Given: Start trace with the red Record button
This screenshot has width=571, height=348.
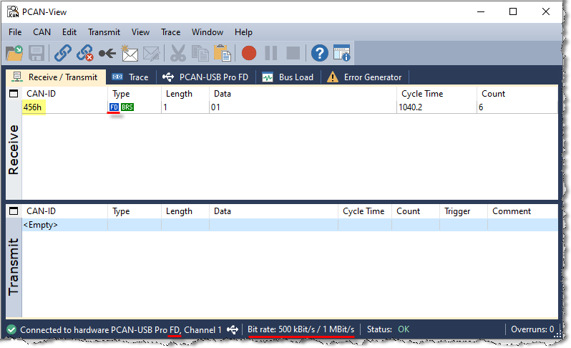Looking at the screenshot, I should point(249,53).
